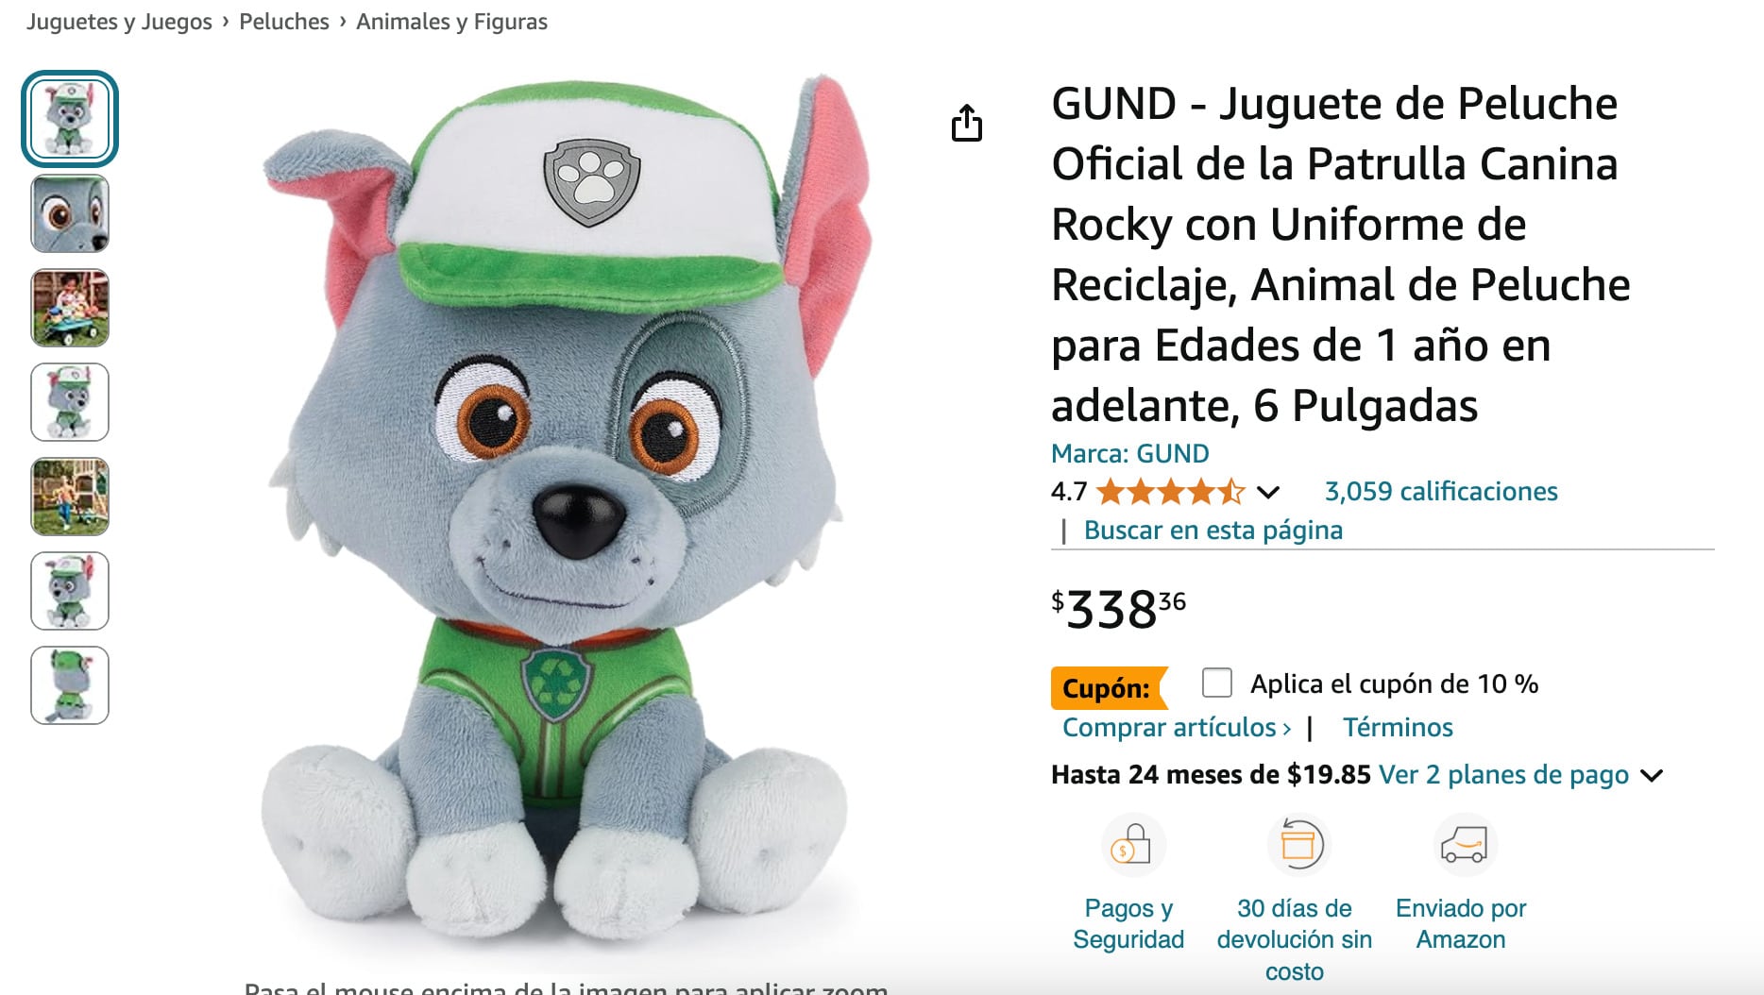The image size is (1764, 995).
Task: Expand the payment plans chevron
Action: [1652, 776]
